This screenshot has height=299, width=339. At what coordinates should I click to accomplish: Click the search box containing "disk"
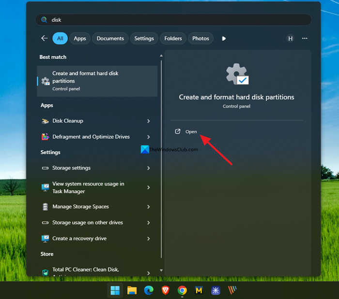pos(173,20)
